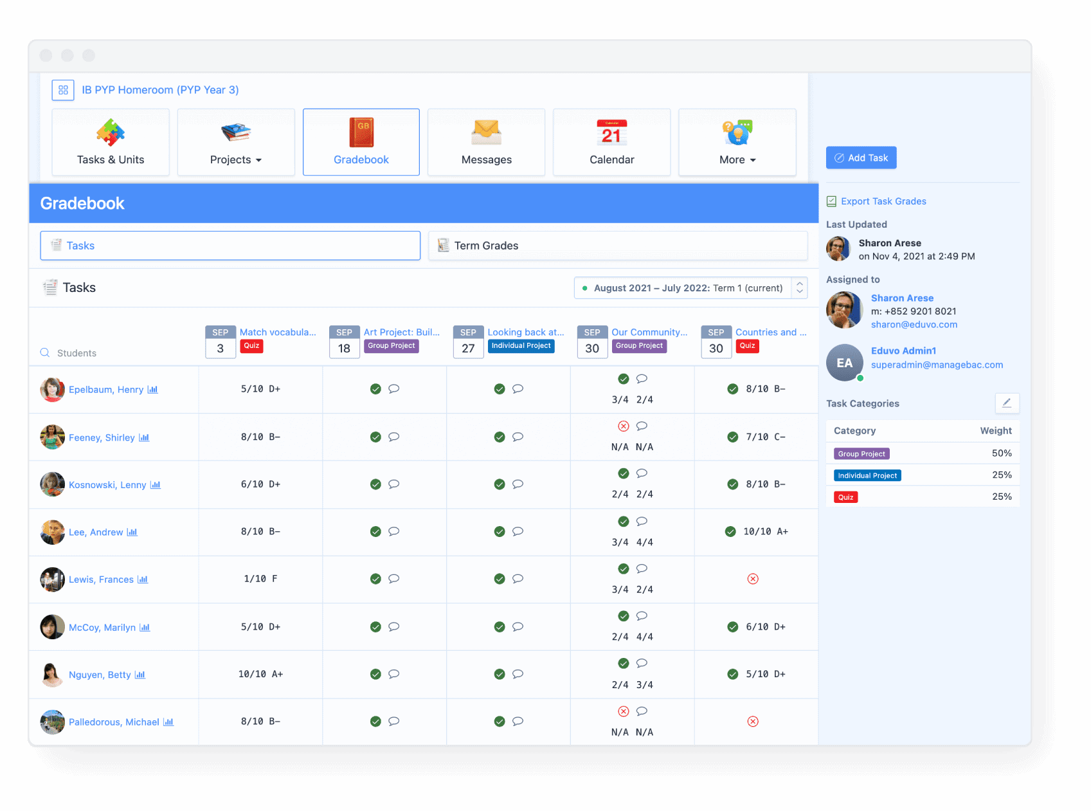
Task: Click the purple Group Project category tag in Task Categories
Action: [861, 453]
